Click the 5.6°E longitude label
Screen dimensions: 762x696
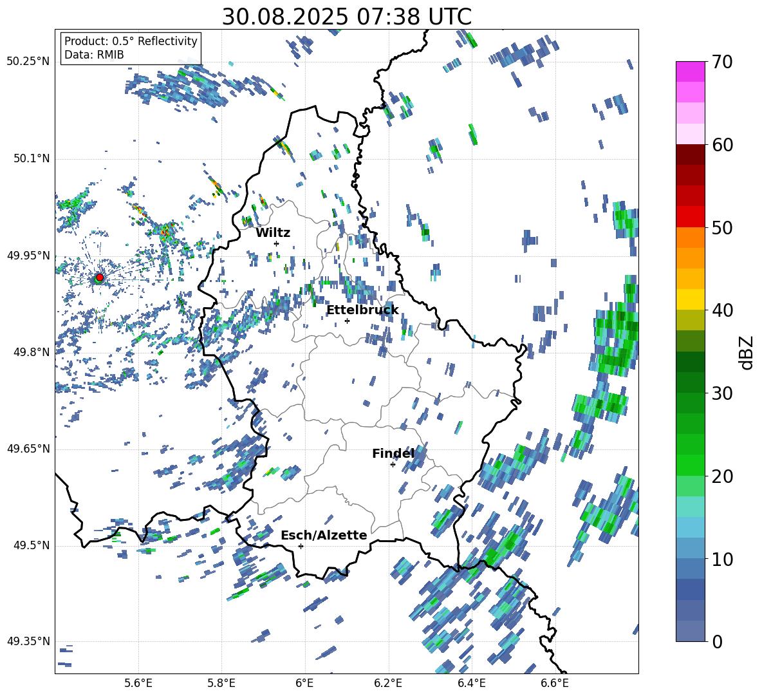(138, 683)
